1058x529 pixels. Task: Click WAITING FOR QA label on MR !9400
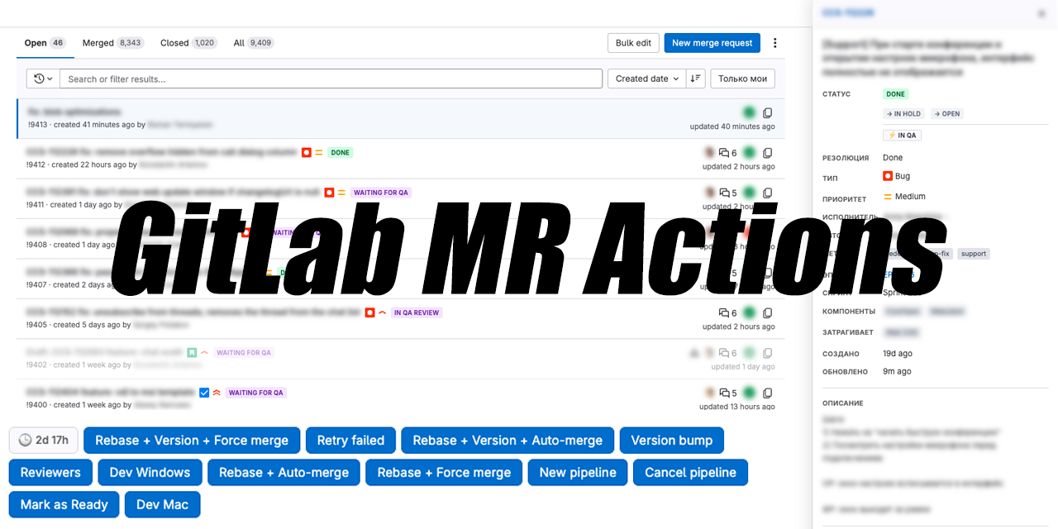pos(255,393)
